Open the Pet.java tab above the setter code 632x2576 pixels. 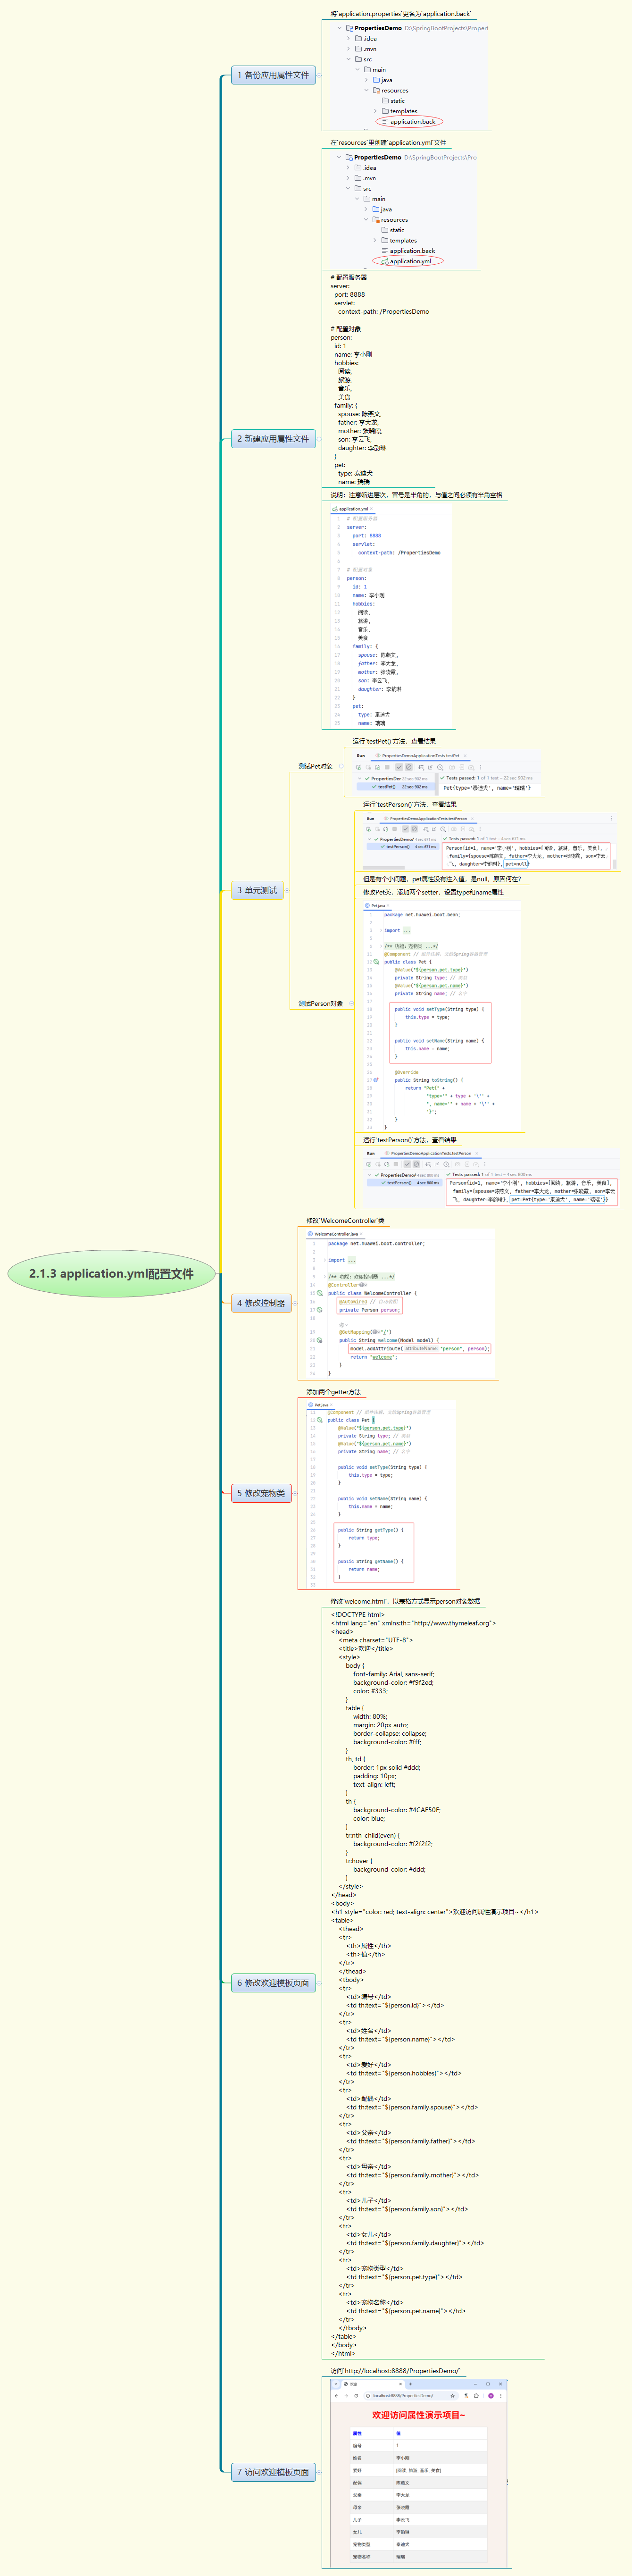pos(377,905)
